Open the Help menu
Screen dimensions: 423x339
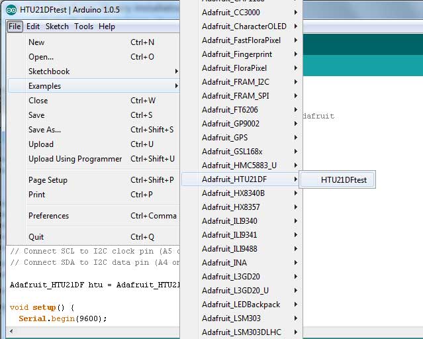[x=107, y=26]
